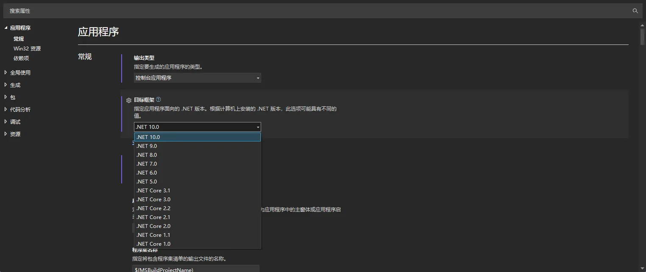Image resolution: width=646 pixels, height=272 pixels.
Task: Expand the 代码分析 section
Action: click(x=6, y=109)
